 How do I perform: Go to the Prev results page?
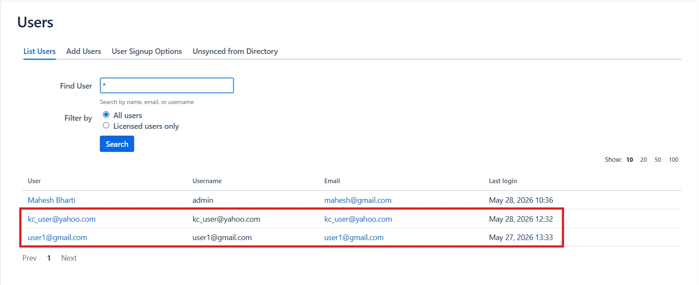[x=30, y=258]
